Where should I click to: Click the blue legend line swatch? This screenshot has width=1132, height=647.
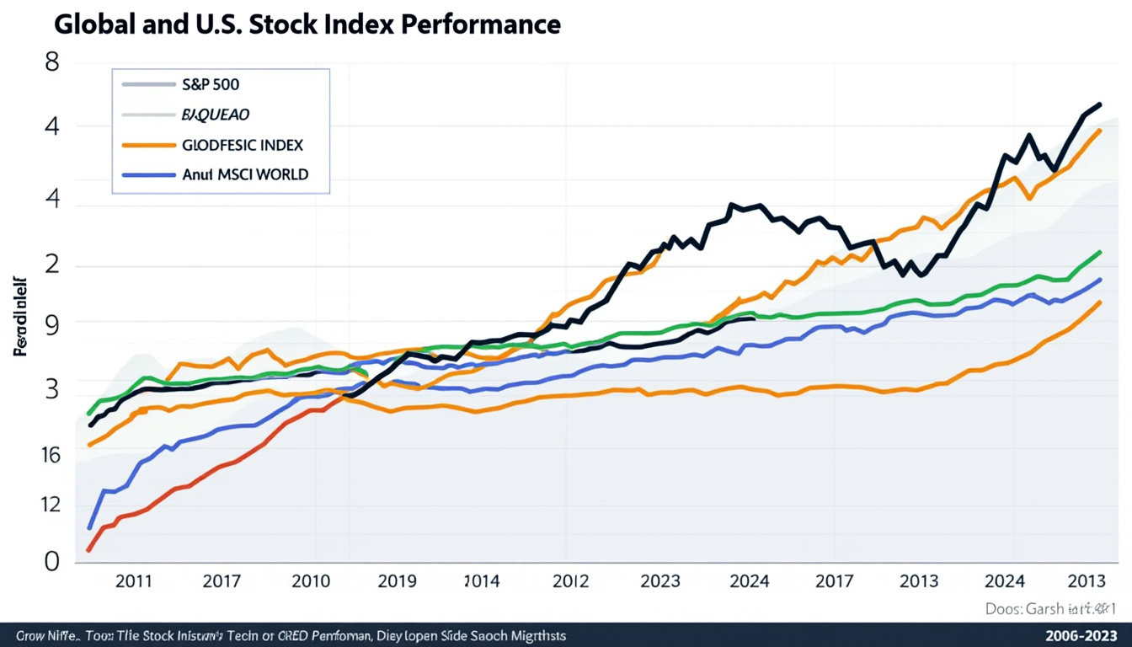tap(148, 175)
